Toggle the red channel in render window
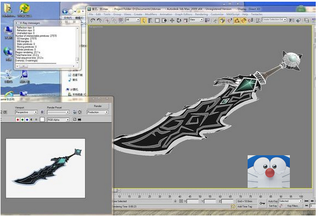Image resolution: width=318 pixels, height=216 pixels. [17, 120]
